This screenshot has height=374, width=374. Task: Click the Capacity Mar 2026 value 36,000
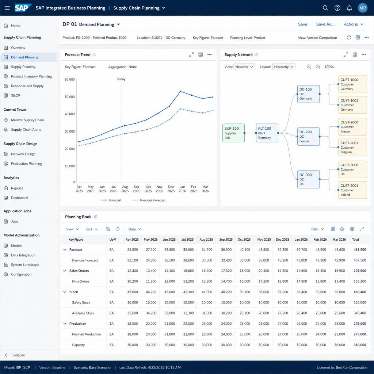(x=339, y=345)
